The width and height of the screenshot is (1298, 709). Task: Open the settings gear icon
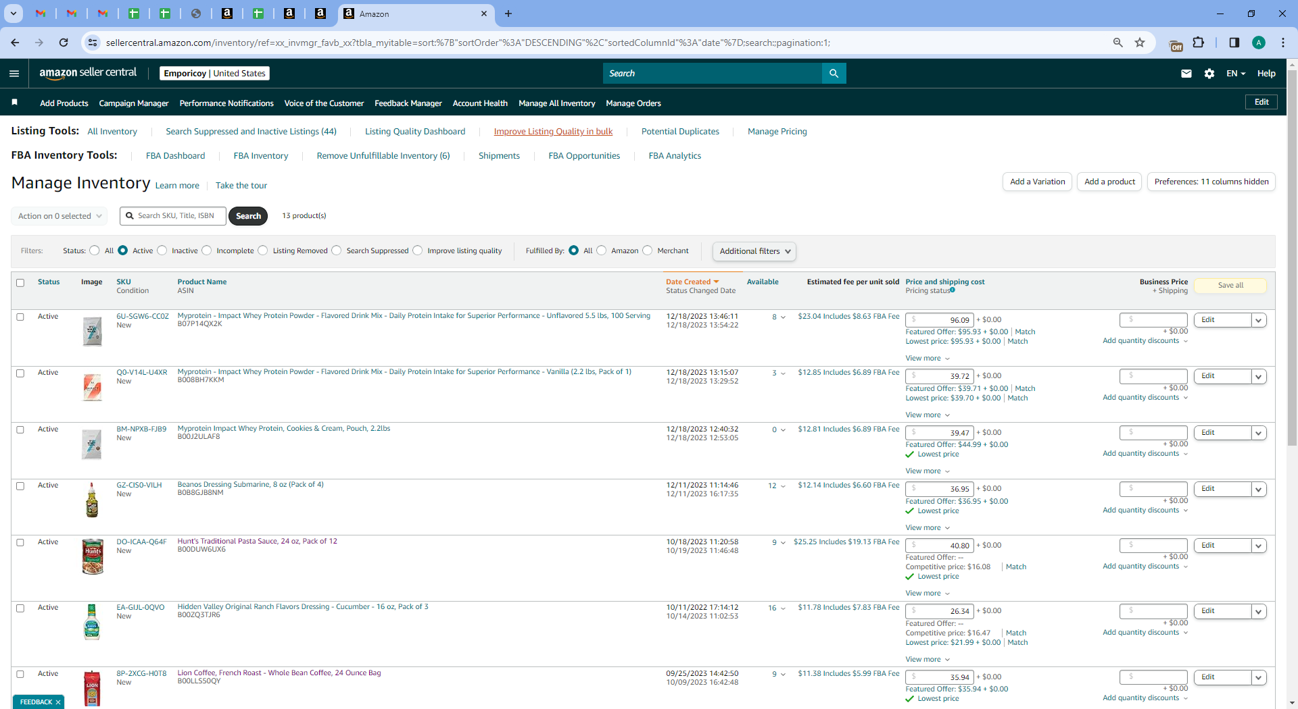[x=1209, y=74]
